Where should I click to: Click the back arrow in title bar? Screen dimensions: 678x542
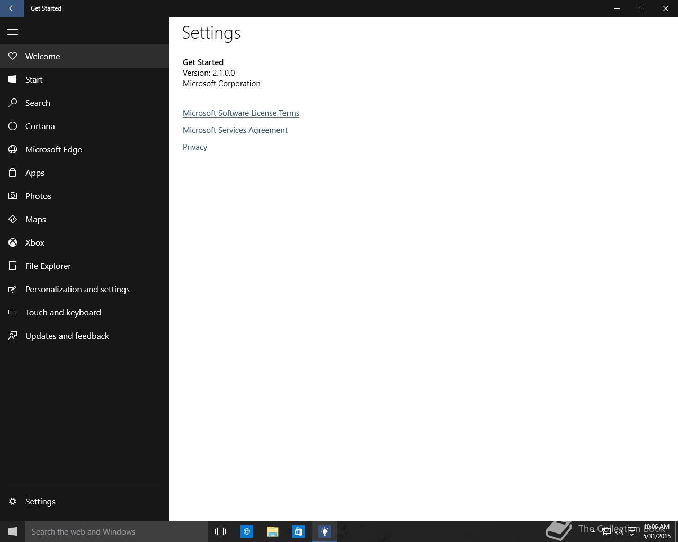pyautogui.click(x=12, y=8)
